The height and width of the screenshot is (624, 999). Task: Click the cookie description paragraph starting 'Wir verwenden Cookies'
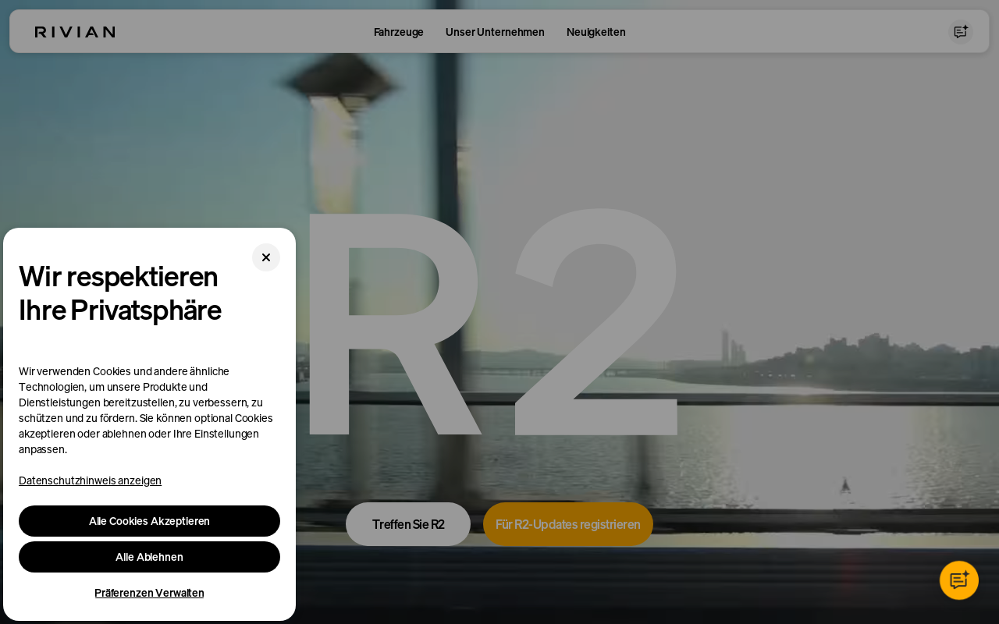pyautogui.click(x=146, y=410)
